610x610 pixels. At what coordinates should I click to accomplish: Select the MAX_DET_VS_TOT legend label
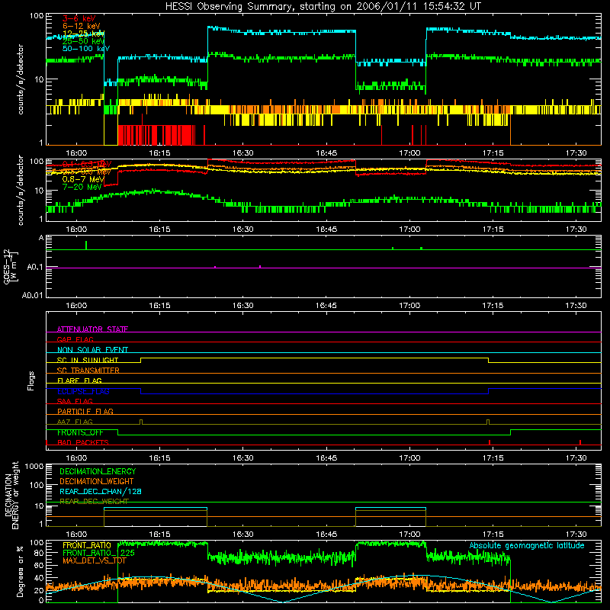[95, 560]
